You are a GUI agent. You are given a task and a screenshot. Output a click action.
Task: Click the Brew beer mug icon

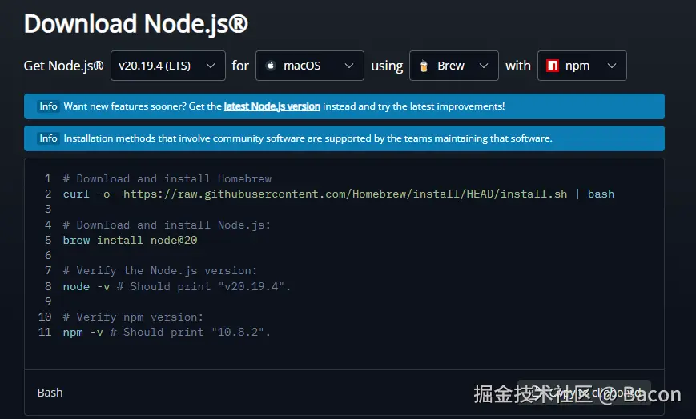pyautogui.click(x=424, y=66)
